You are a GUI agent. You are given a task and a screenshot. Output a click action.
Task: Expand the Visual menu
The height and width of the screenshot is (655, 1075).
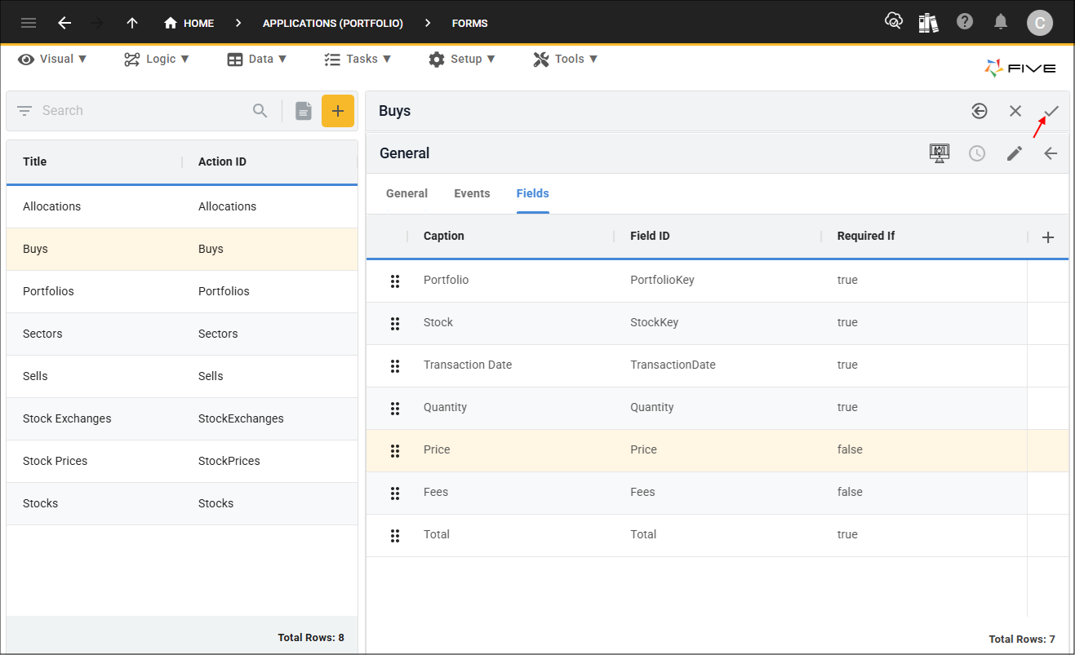click(x=53, y=59)
